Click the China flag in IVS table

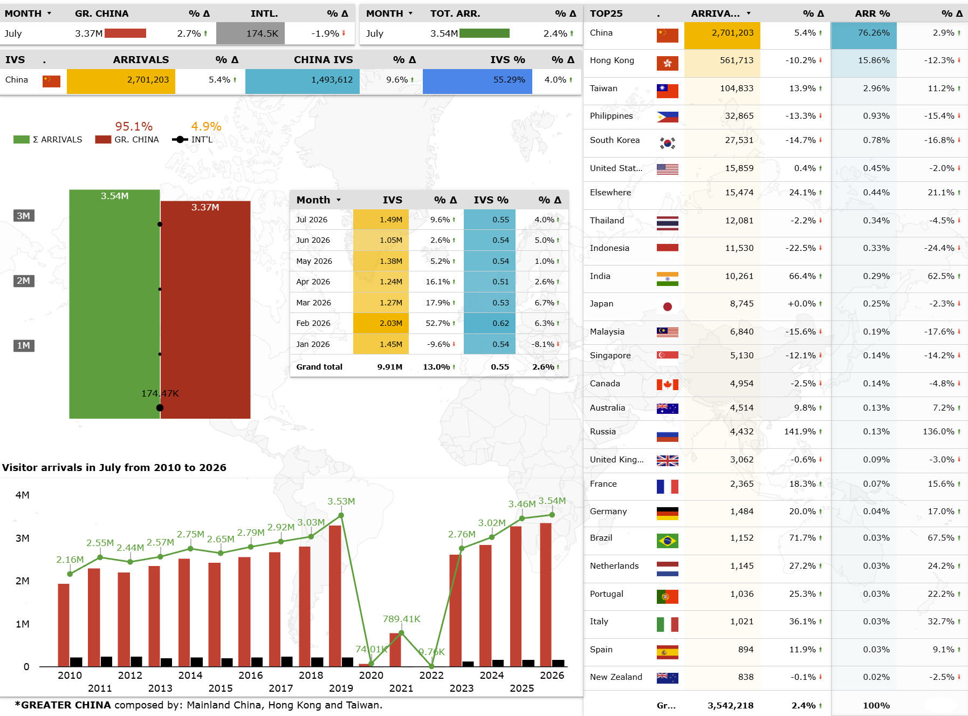(x=51, y=81)
